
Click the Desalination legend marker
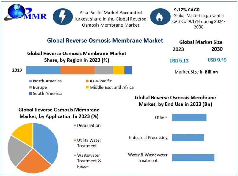75,126
